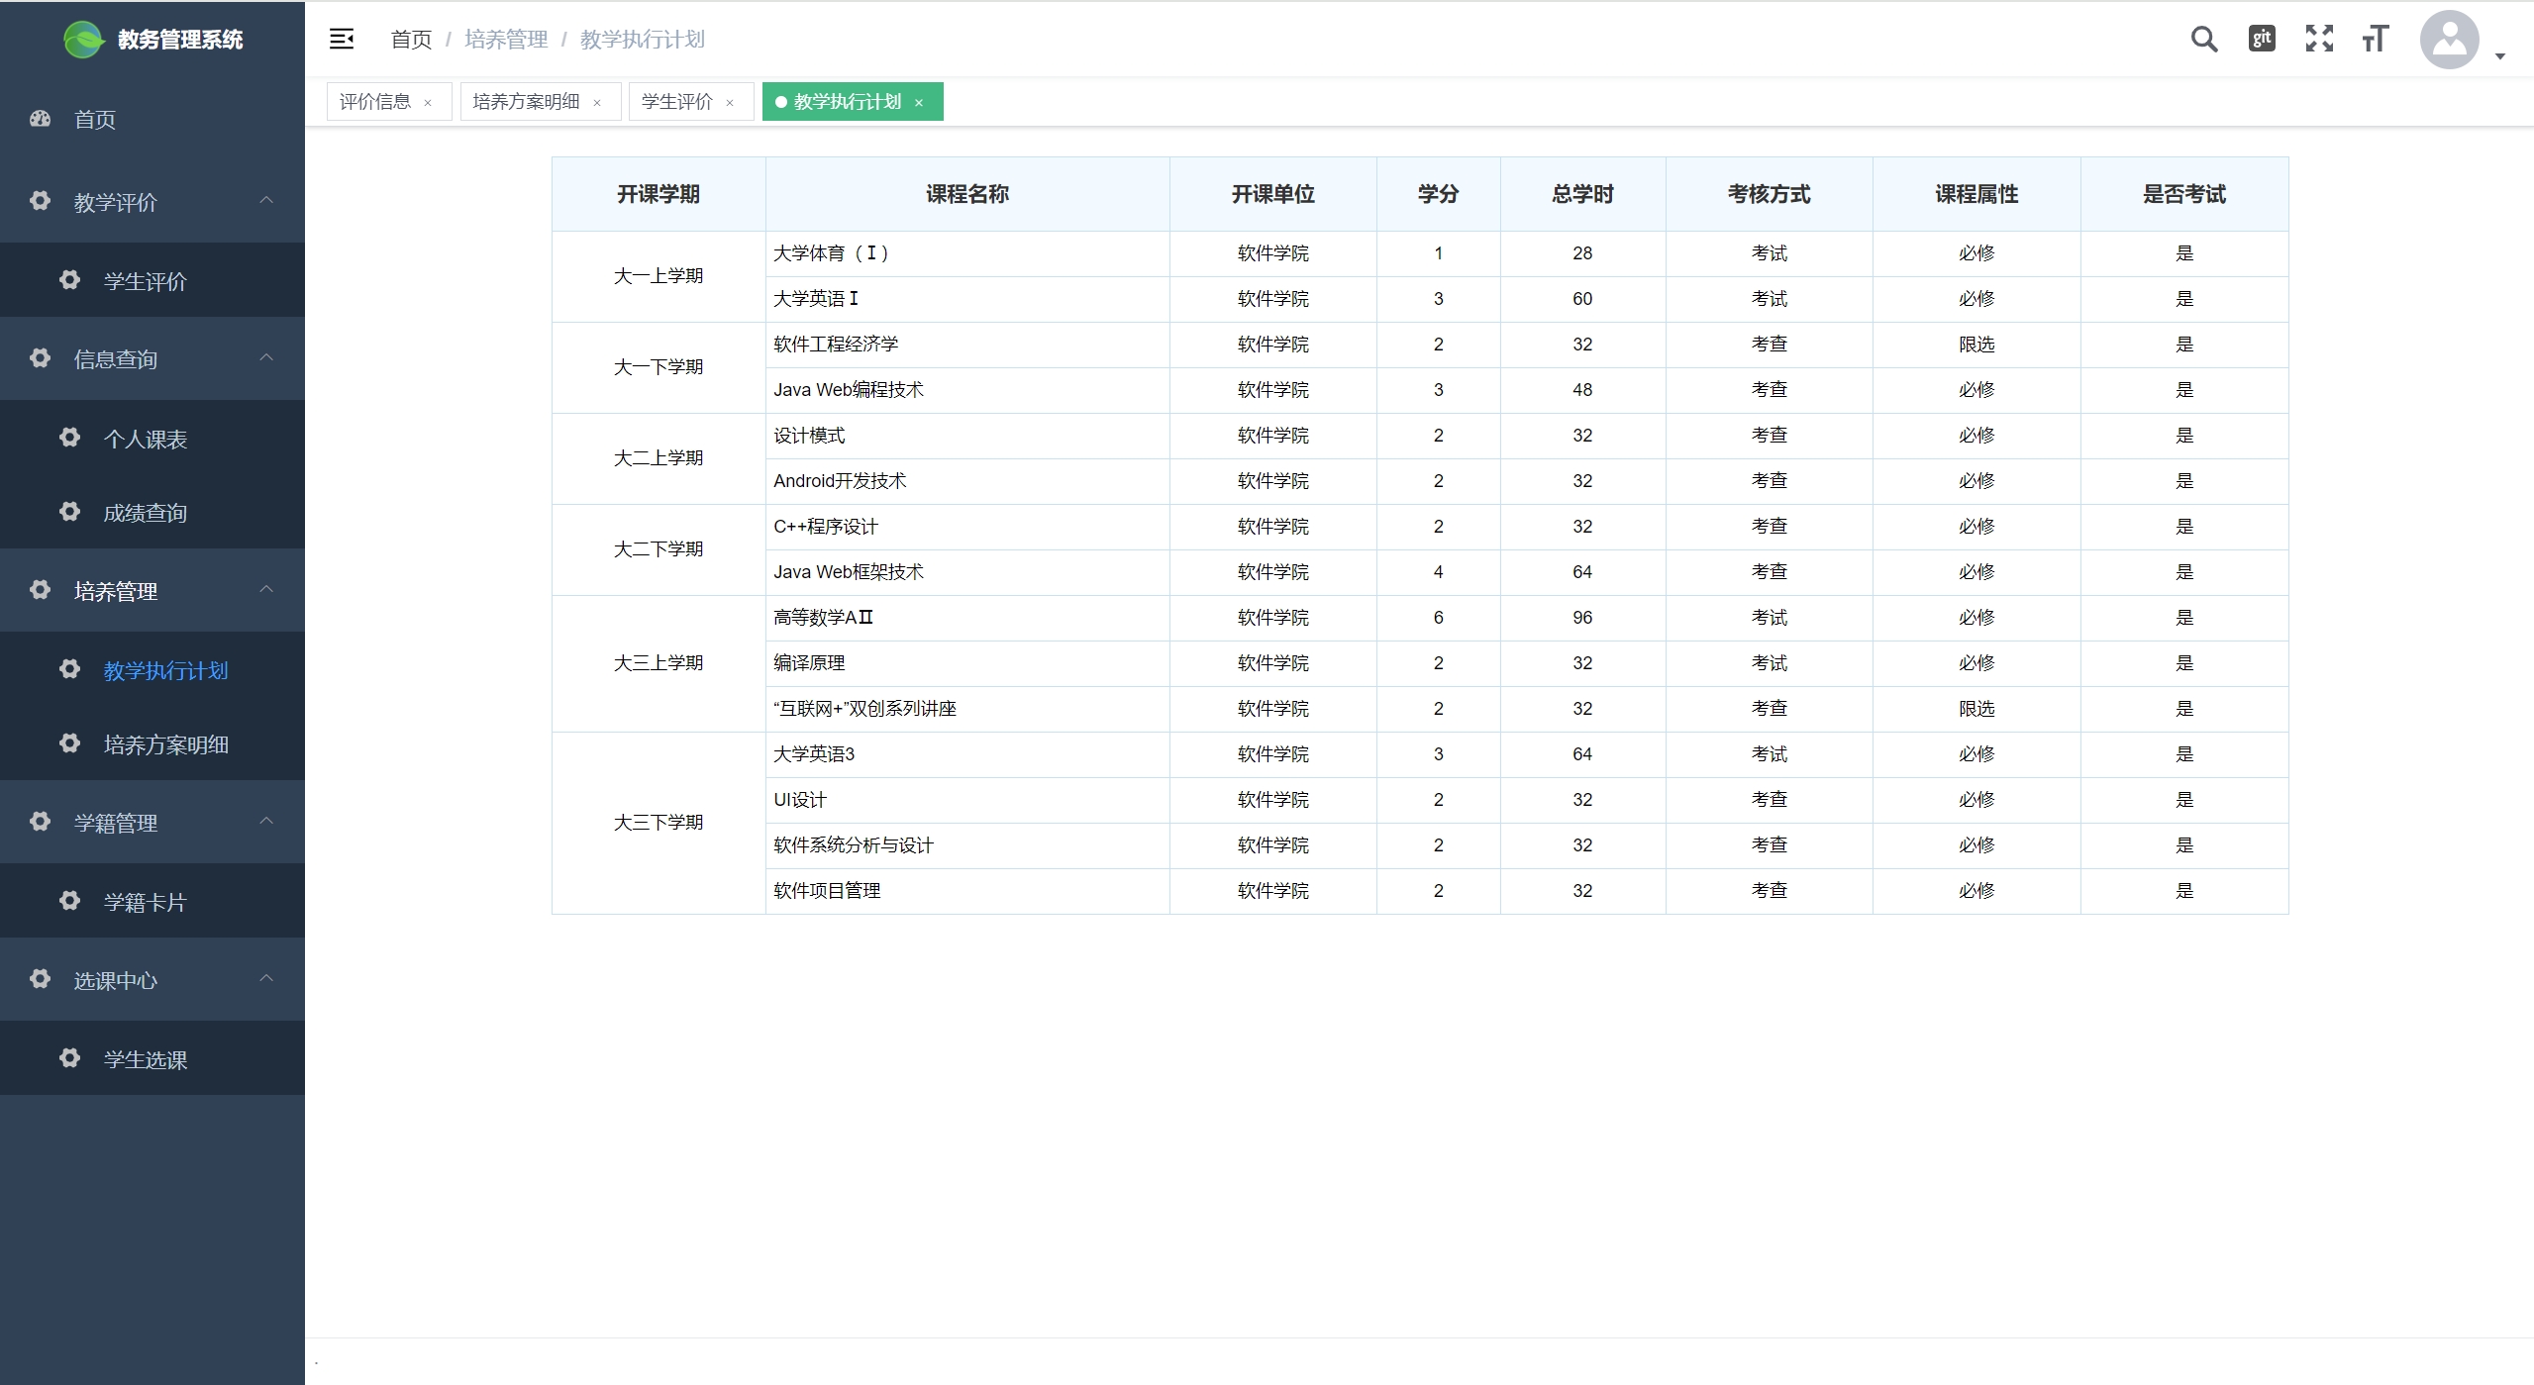This screenshot has width=2534, height=1385.
Task: Close the 评价信息 tab
Action: tap(428, 103)
